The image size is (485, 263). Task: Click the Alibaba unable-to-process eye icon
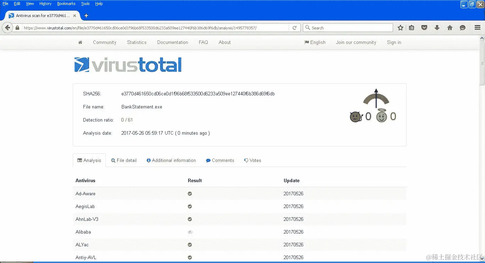(190, 232)
